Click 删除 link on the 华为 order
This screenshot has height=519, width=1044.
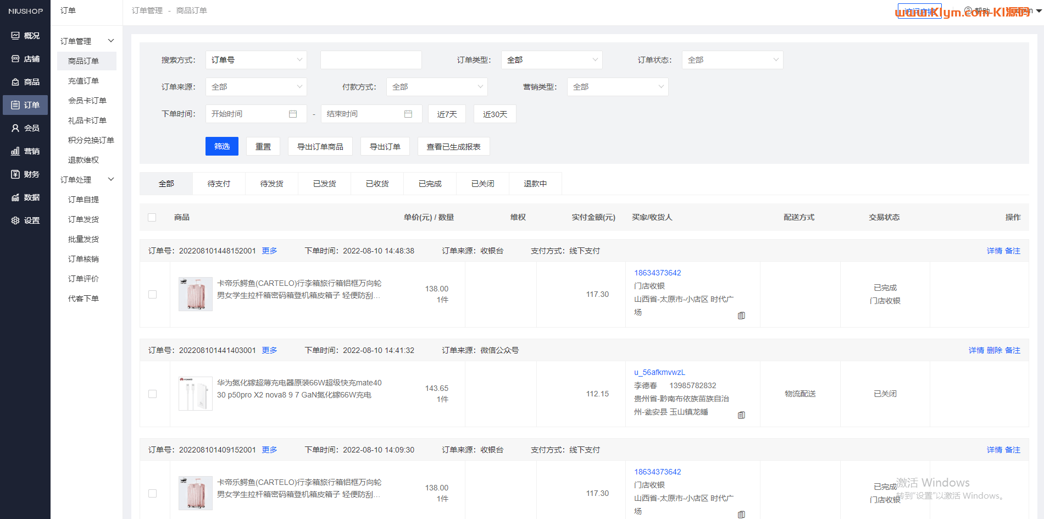tap(994, 350)
